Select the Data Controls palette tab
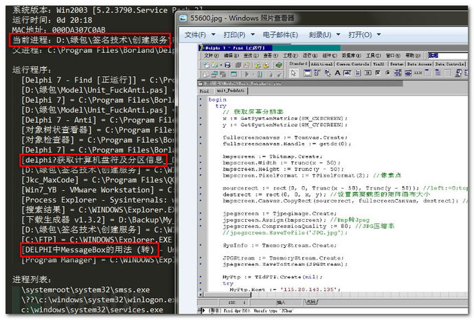 point(449,64)
